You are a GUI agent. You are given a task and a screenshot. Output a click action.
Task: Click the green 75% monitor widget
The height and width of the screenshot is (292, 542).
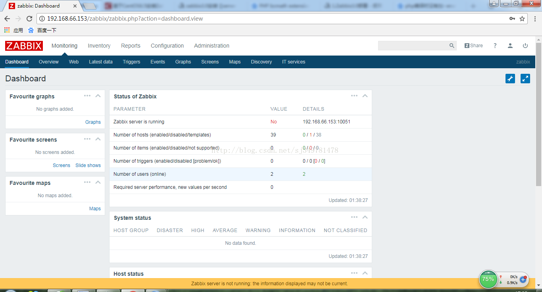488,279
